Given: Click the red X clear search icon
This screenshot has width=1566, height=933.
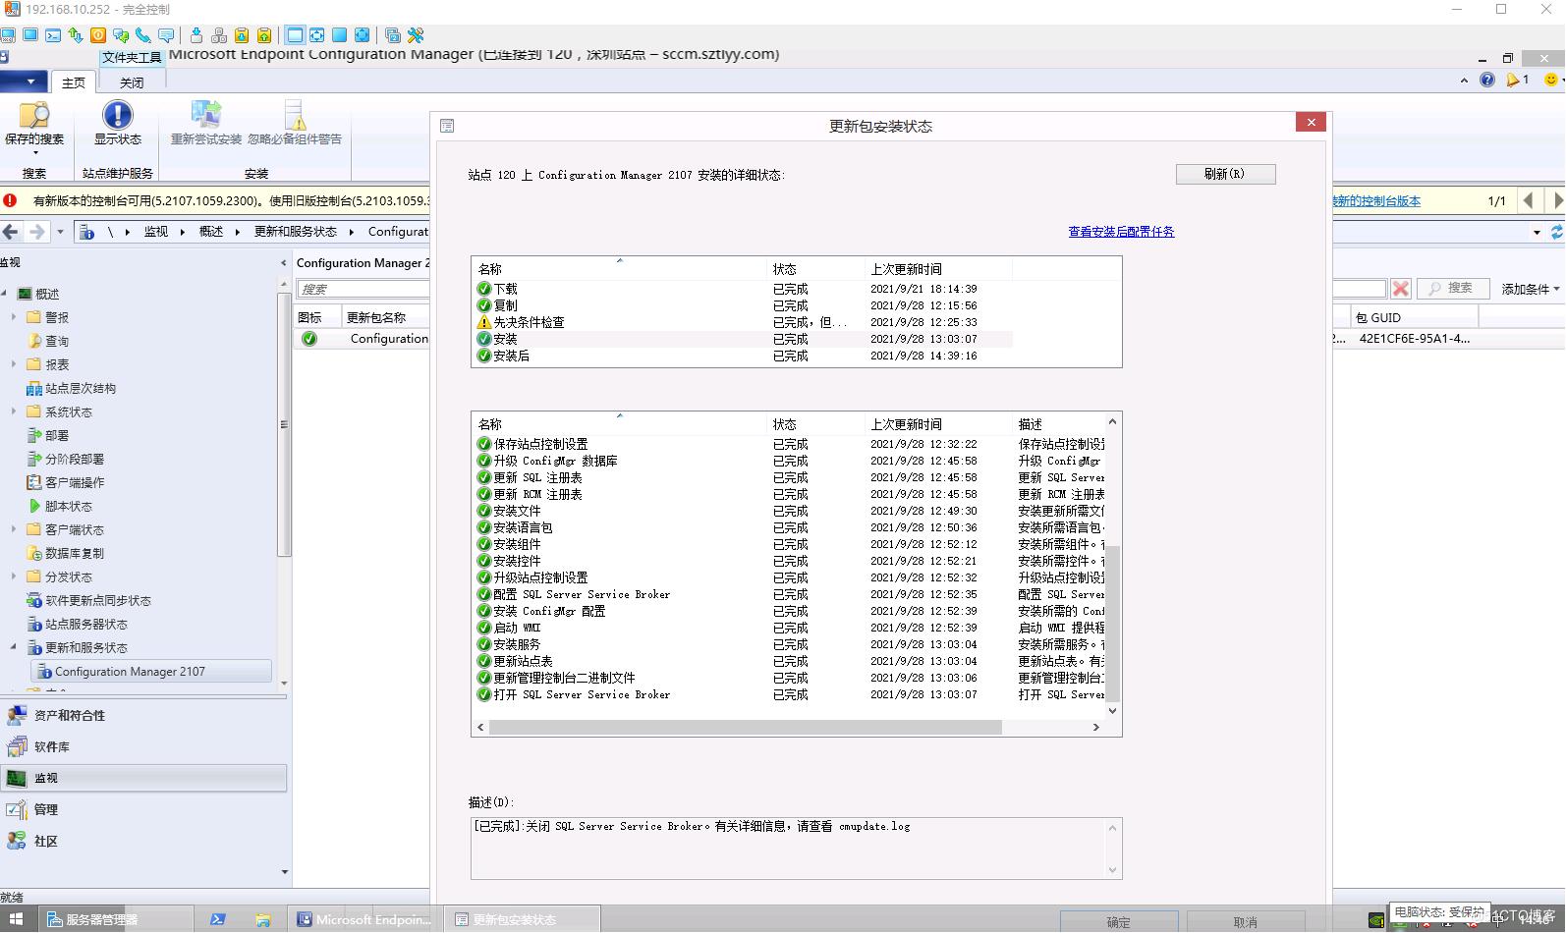Looking at the screenshot, I should (1401, 289).
